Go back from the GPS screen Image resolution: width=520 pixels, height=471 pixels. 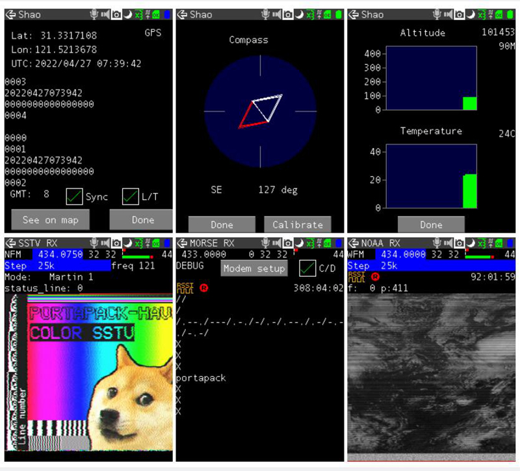(10, 14)
